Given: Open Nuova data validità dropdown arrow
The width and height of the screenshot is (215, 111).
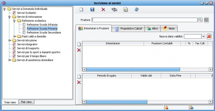Looking at the screenshot, I should (x=203, y=37).
